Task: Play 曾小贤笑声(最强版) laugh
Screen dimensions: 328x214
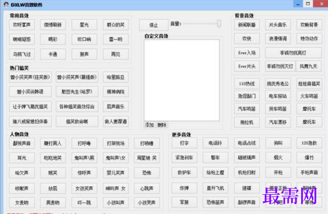Action: pos(77,77)
